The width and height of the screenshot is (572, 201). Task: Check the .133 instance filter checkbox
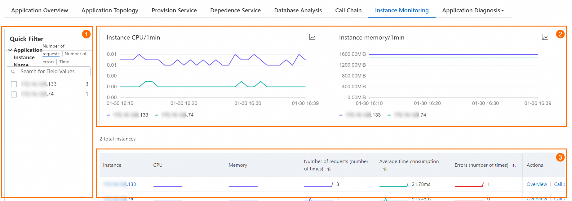(x=14, y=84)
